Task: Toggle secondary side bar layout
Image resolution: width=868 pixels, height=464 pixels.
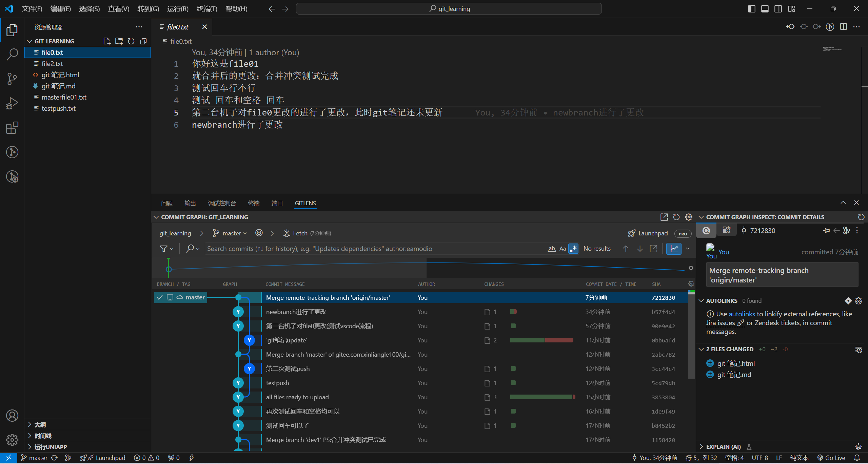Action: click(778, 9)
